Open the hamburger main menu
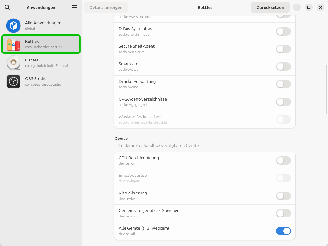 coord(75,7)
